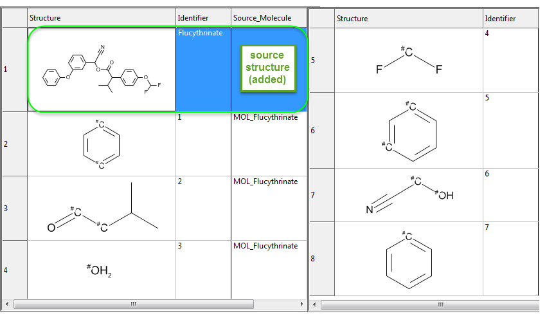Click the Identifier column header in right table
This screenshot has width=547, height=318.
[x=511, y=19]
